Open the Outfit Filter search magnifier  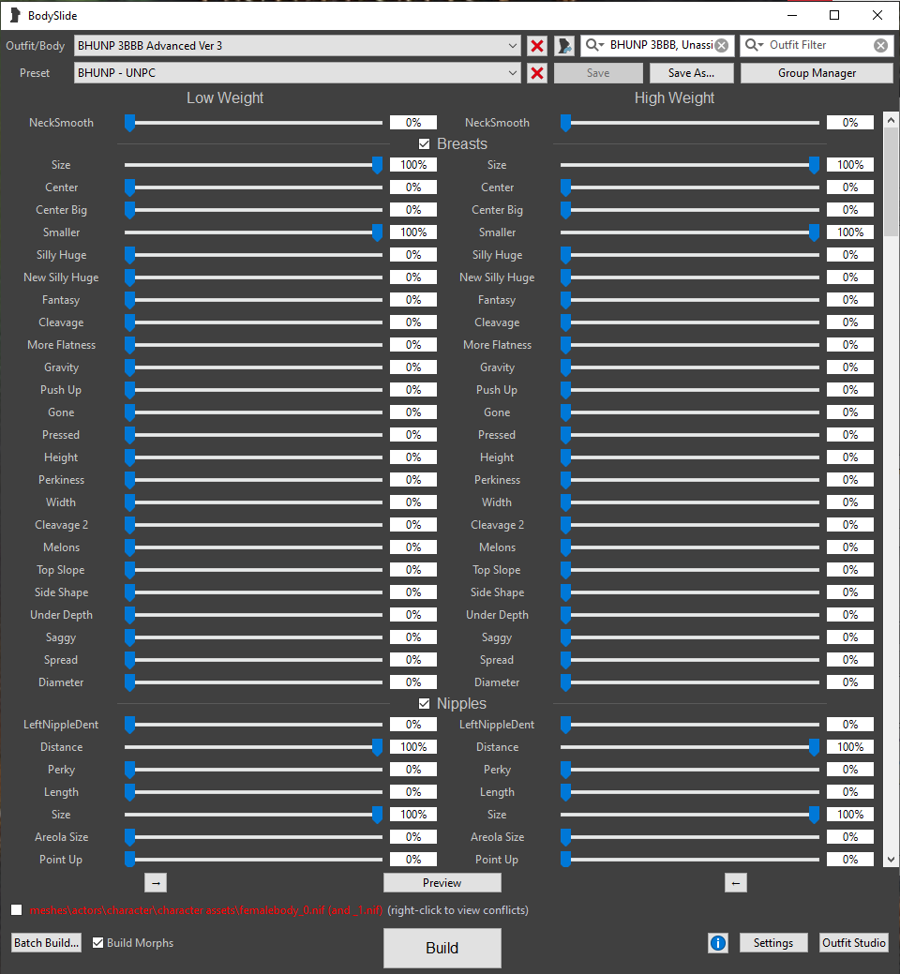click(754, 45)
